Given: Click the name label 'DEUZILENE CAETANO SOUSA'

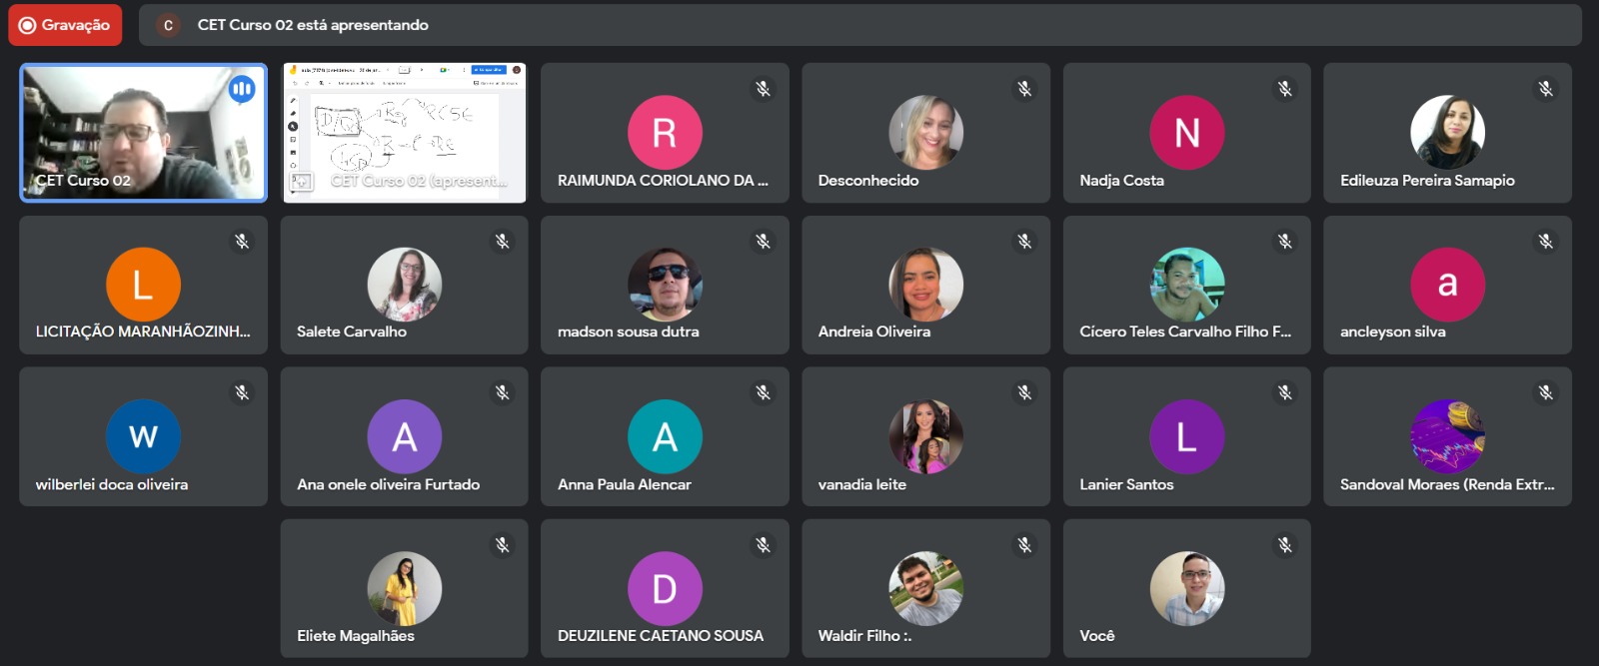Looking at the screenshot, I should (661, 636).
